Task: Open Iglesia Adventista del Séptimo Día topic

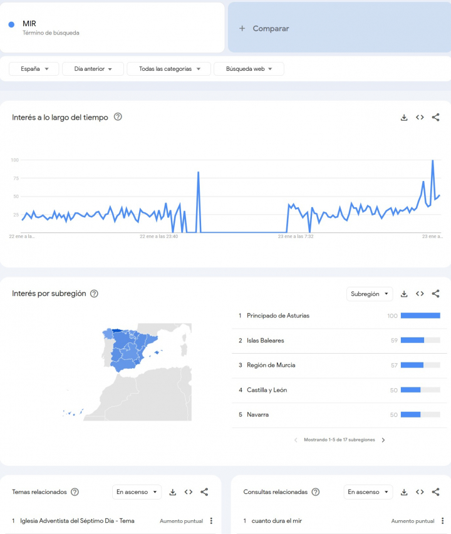Action: 77,521
